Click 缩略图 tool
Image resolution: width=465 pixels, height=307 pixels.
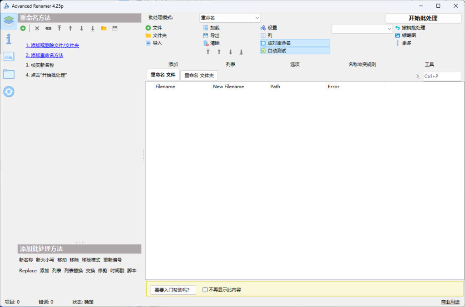[x=406, y=35]
